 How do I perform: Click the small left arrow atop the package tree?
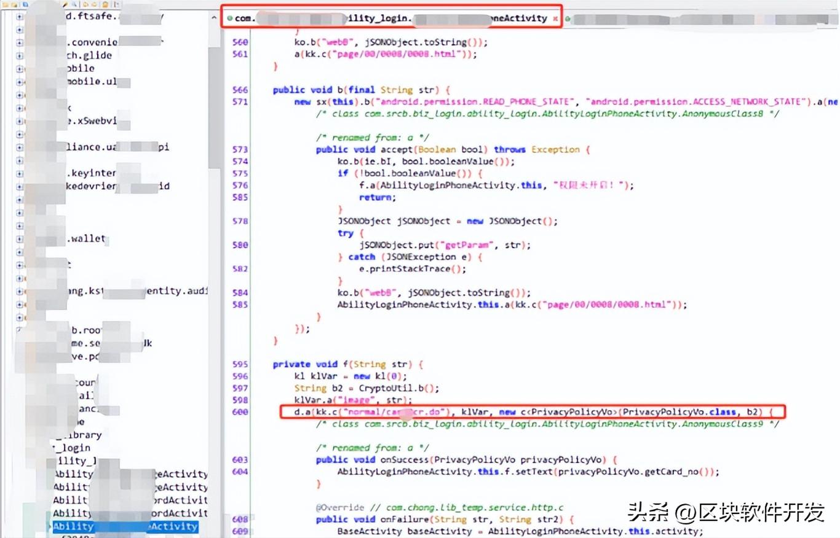213,17
